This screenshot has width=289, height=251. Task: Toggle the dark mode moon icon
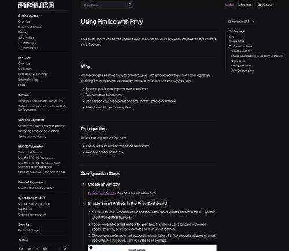click(x=65, y=249)
